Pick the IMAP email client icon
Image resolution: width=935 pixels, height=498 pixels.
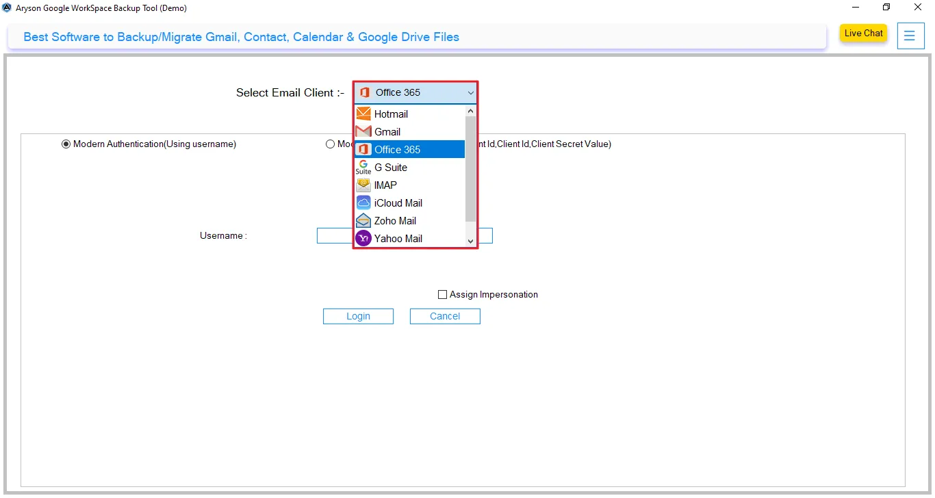[x=363, y=185]
